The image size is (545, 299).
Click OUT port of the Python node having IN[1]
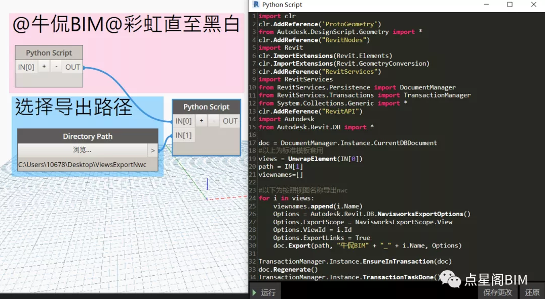pyautogui.click(x=230, y=121)
